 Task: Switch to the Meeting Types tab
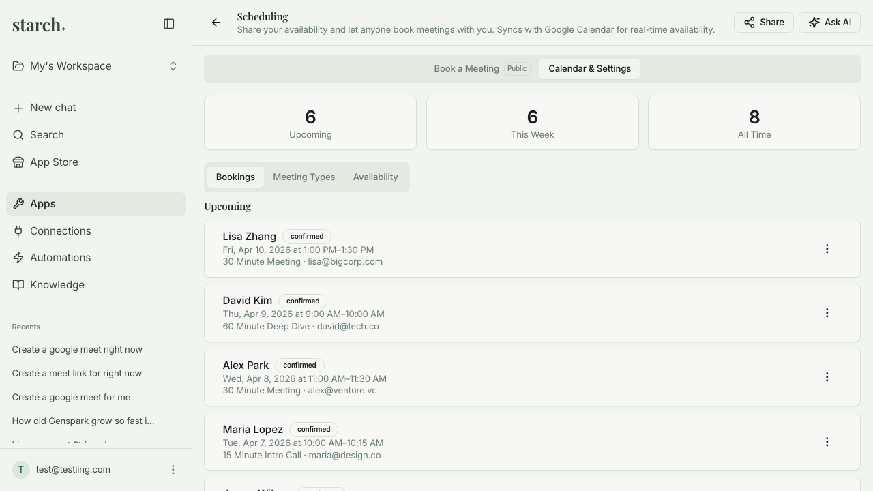click(304, 177)
